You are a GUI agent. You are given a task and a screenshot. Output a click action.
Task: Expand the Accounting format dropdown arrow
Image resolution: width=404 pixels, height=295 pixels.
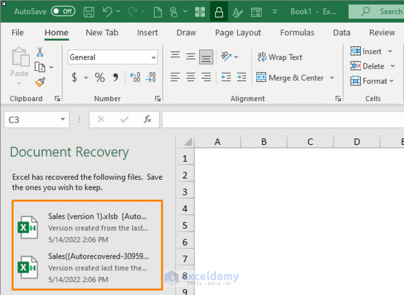coord(86,77)
